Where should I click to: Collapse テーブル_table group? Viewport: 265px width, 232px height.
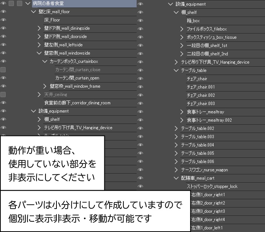point(176,70)
